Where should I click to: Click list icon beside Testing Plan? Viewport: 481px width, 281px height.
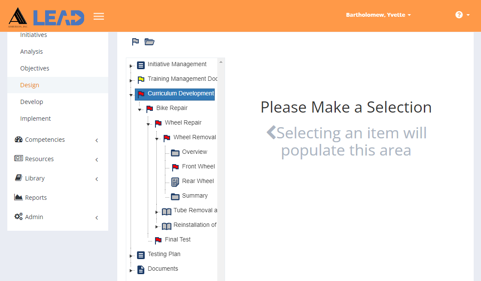(x=141, y=255)
